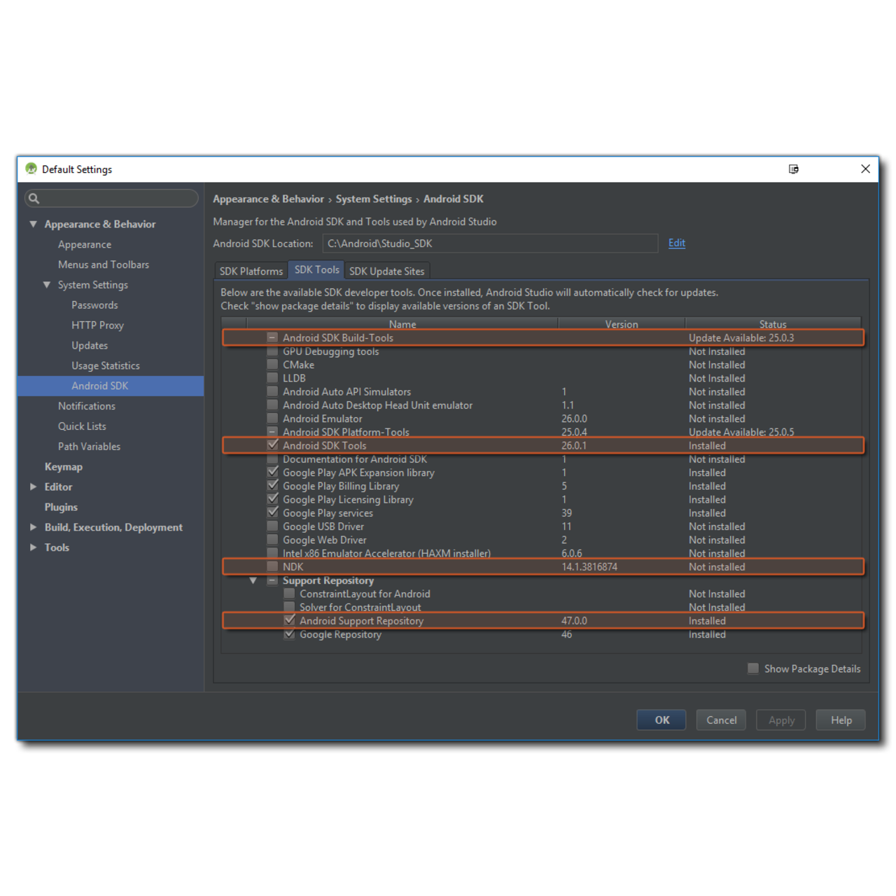Open the SDK Update Sites tab

coord(386,270)
